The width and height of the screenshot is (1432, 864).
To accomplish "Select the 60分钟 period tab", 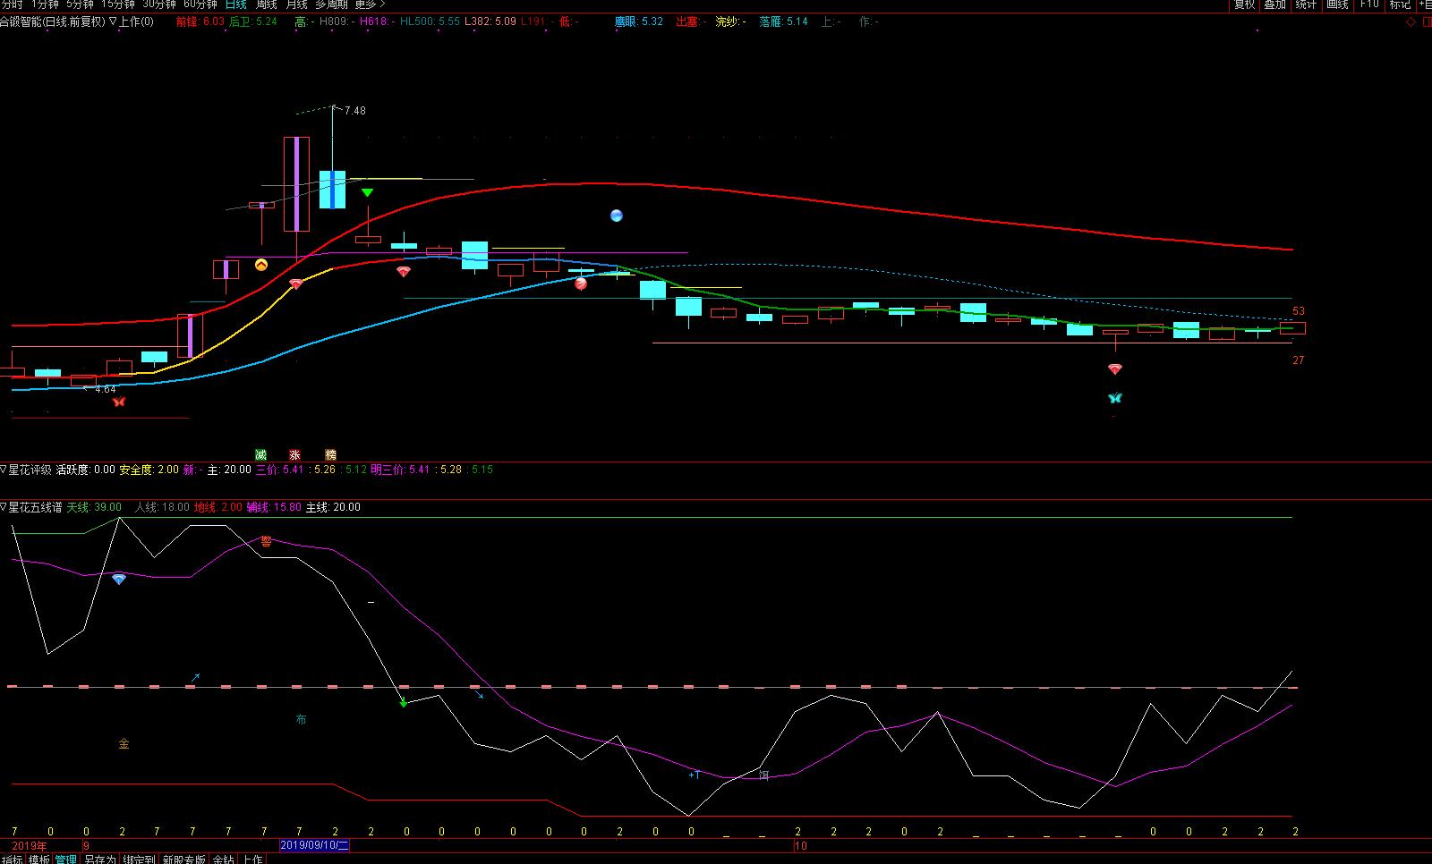I will (x=200, y=4).
